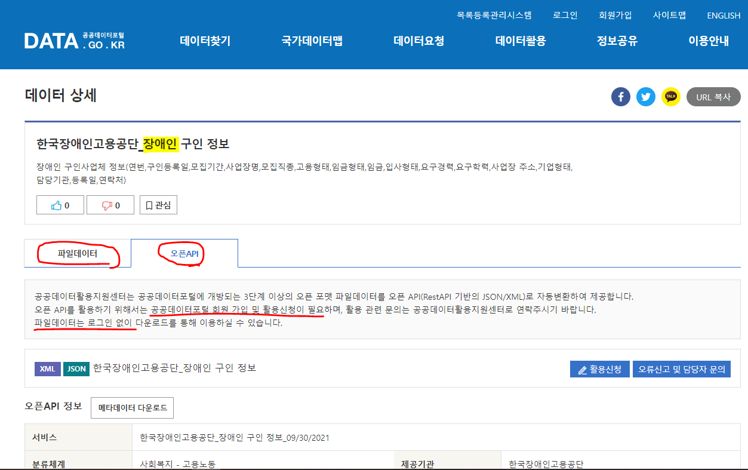Click the 오픈API 정보 section label
Screen dimensions: 748x470
click(53, 406)
